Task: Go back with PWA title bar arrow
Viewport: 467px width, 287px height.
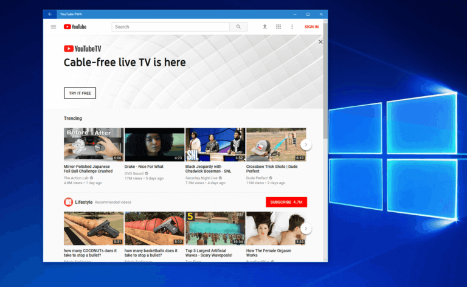Action: point(50,14)
